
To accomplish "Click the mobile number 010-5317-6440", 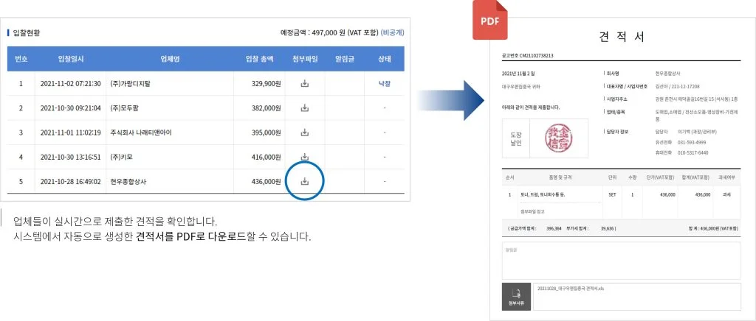I will click(693, 153).
